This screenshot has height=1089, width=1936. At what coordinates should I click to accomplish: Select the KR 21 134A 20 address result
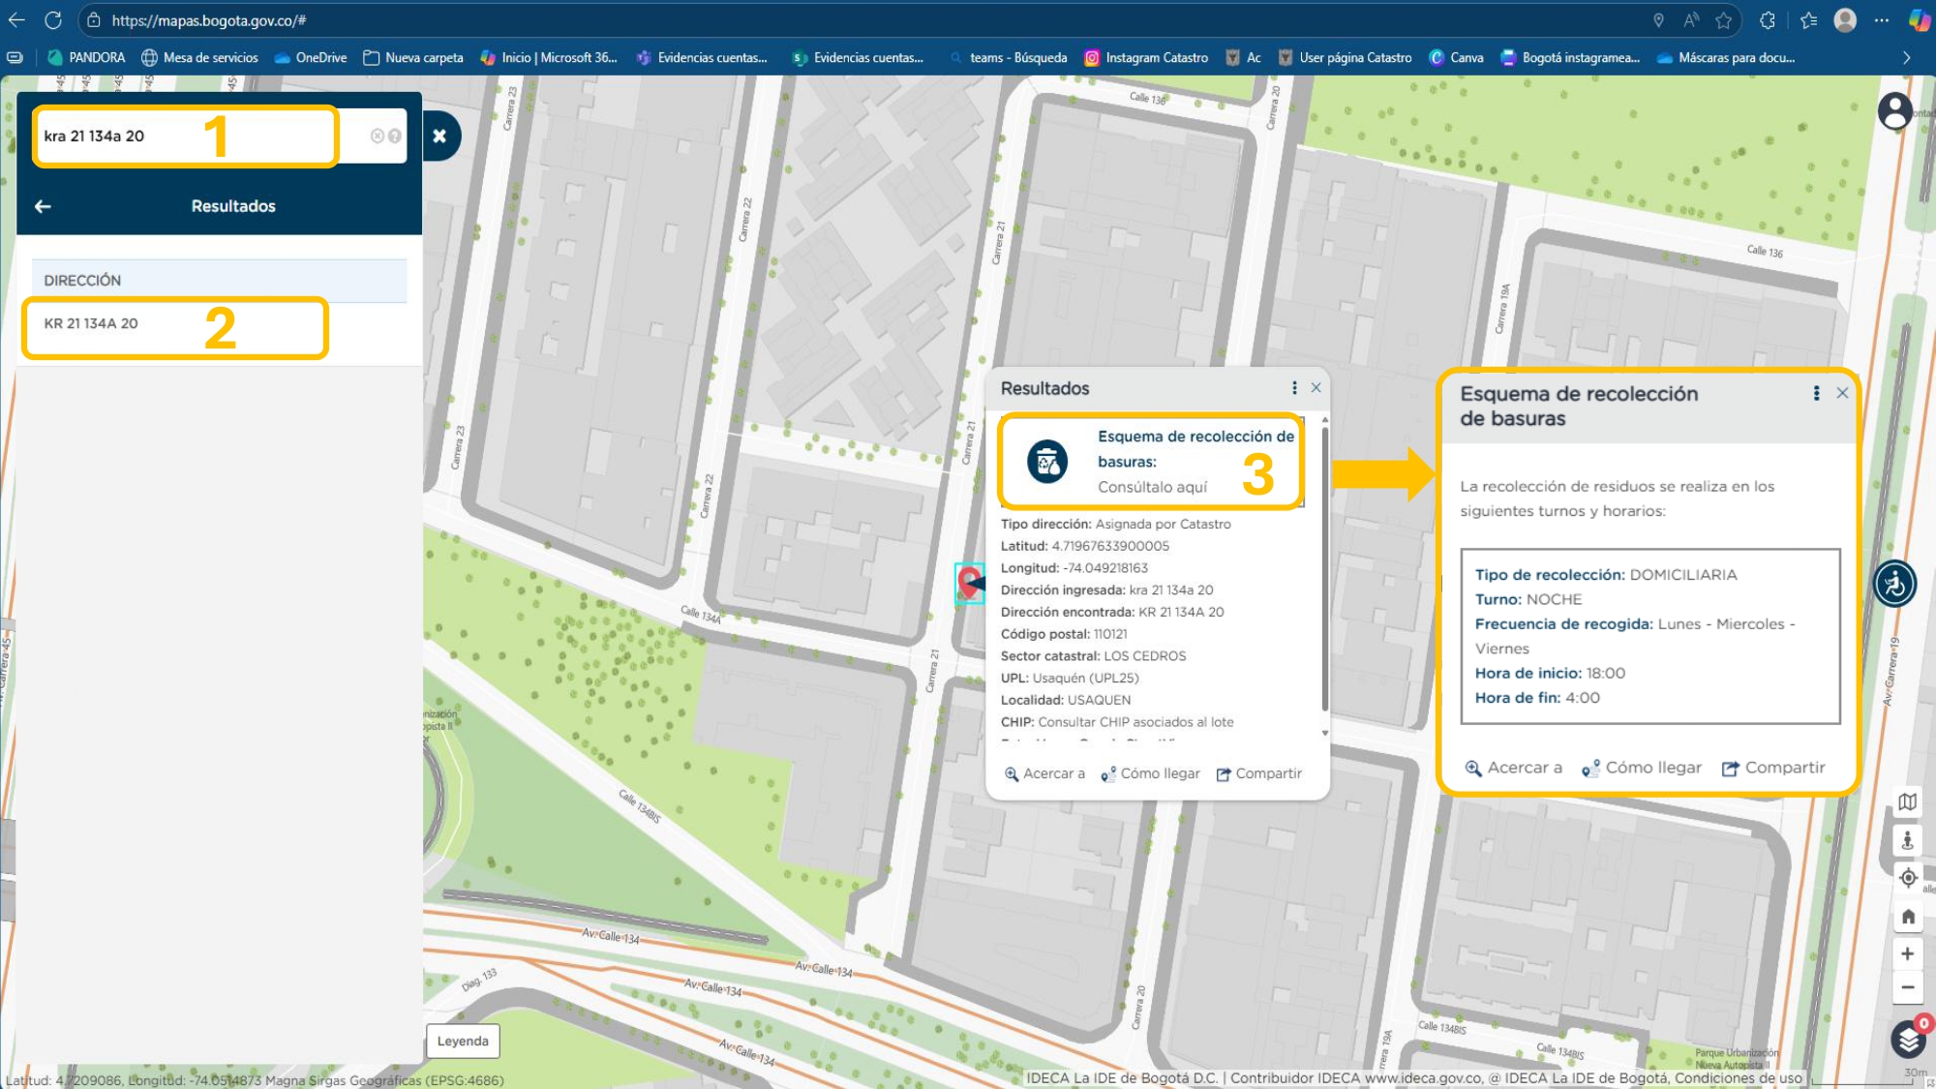tap(92, 324)
